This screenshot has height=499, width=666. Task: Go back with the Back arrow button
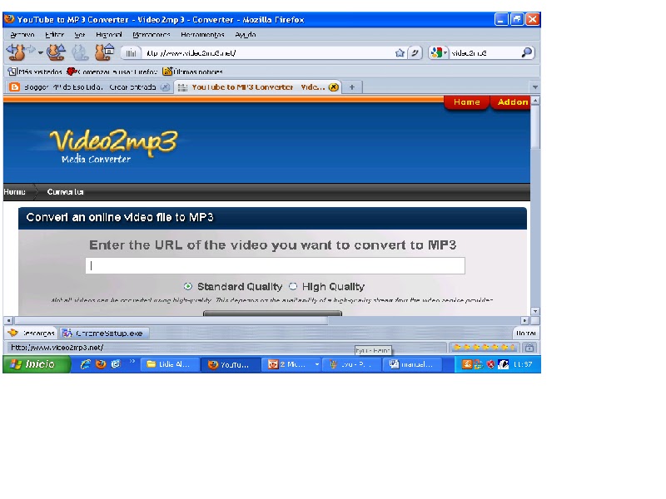click(15, 52)
